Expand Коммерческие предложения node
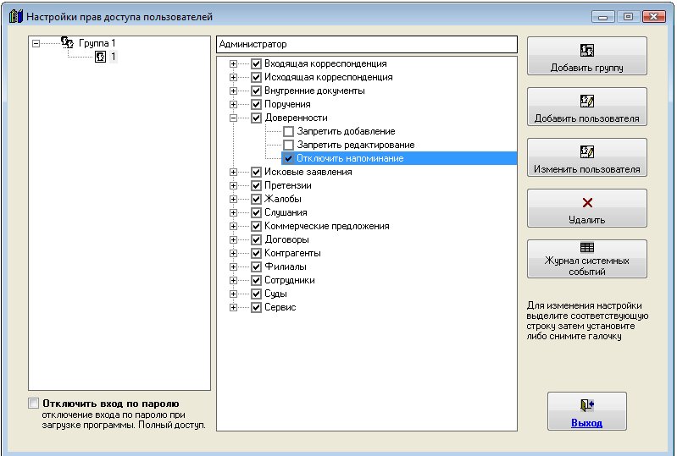This screenshot has width=677, height=456. click(233, 226)
